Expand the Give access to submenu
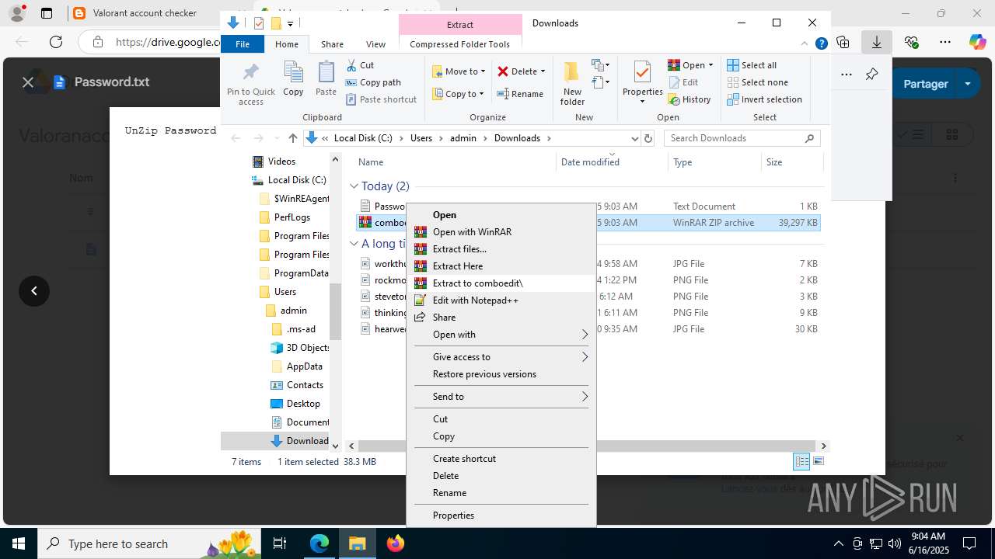Viewport: 995px width, 559px height. [x=501, y=357]
